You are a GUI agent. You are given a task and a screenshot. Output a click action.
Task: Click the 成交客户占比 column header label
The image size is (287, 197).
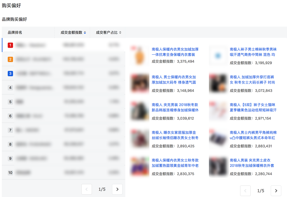click(107, 33)
